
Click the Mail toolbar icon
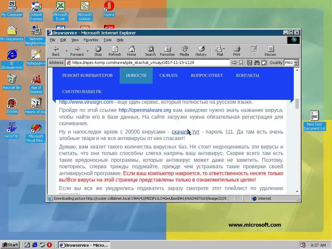[219, 51]
